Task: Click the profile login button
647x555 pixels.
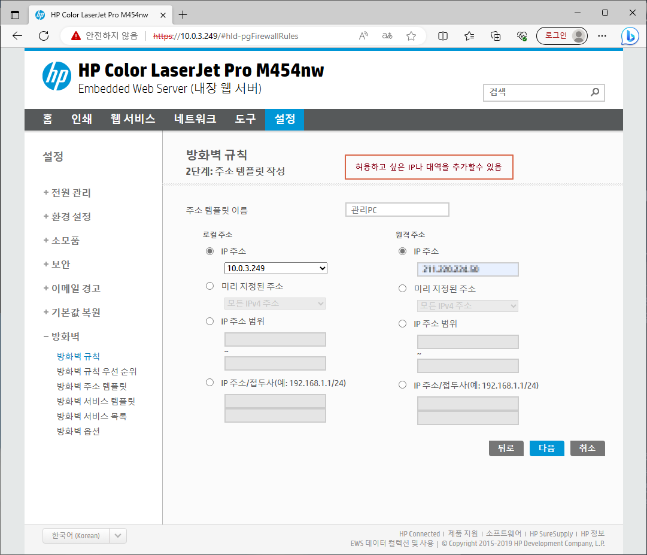Action: point(562,36)
